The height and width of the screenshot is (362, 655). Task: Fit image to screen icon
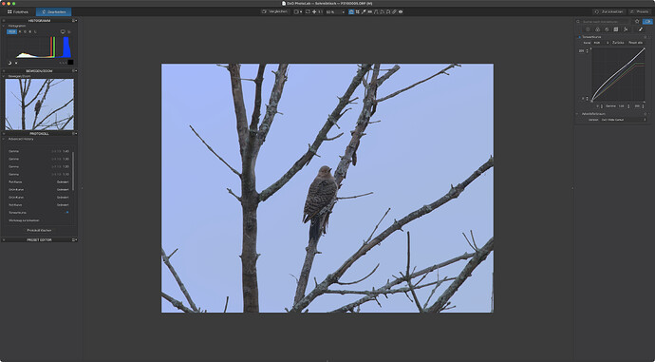(x=308, y=11)
